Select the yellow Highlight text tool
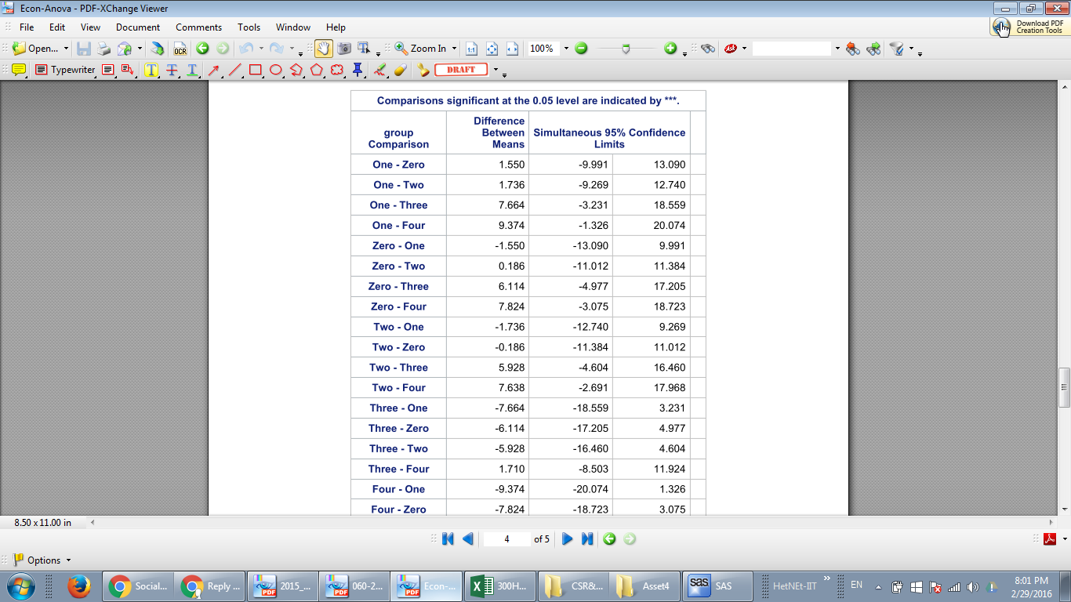The width and height of the screenshot is (1071, 602). coord(151,70)
